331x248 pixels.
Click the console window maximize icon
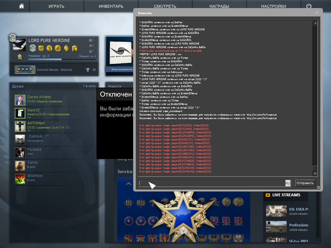click(x=317, y=13)
